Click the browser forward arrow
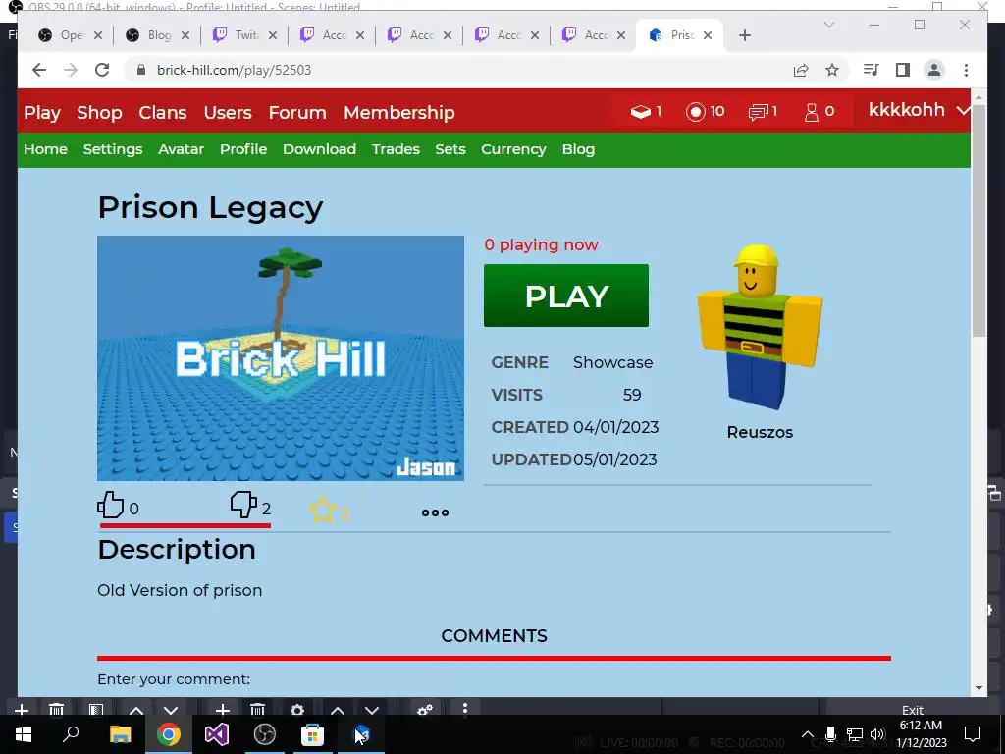The image size is (1005, 754). point(71,70)
